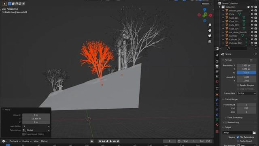
Task: Open the Physics properties tab icon
Action: point(217,109)
